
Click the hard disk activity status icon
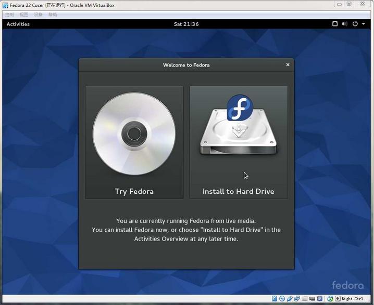(275, 299)
